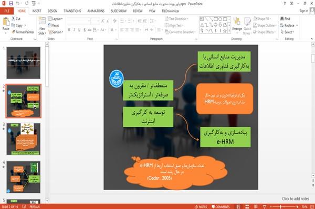Select the rectangle shape in shapes gallery
This screenshot has width=315, height=209.
[x=216, y=19]
